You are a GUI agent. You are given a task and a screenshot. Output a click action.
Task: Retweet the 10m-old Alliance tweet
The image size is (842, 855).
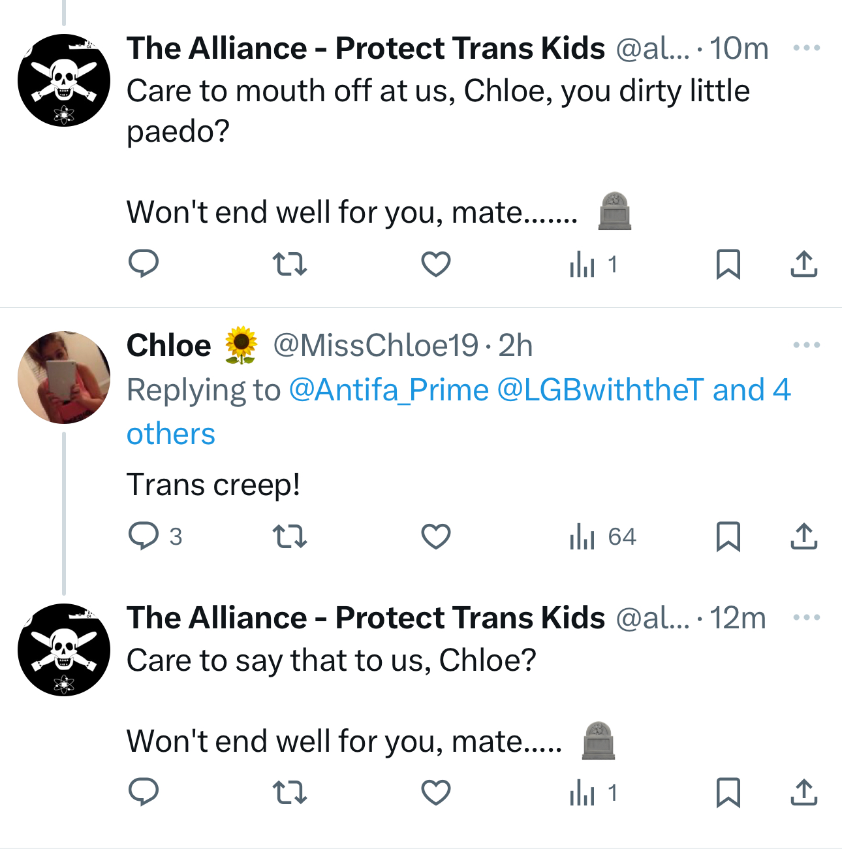(289, 265)
